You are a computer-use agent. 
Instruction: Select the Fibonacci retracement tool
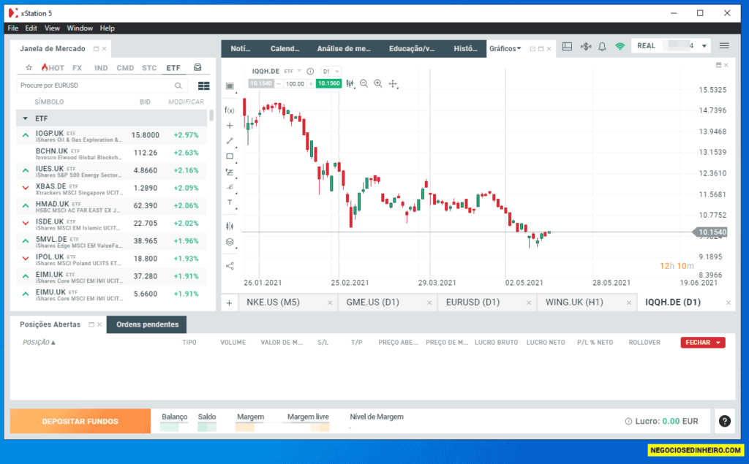pos(230,172)
